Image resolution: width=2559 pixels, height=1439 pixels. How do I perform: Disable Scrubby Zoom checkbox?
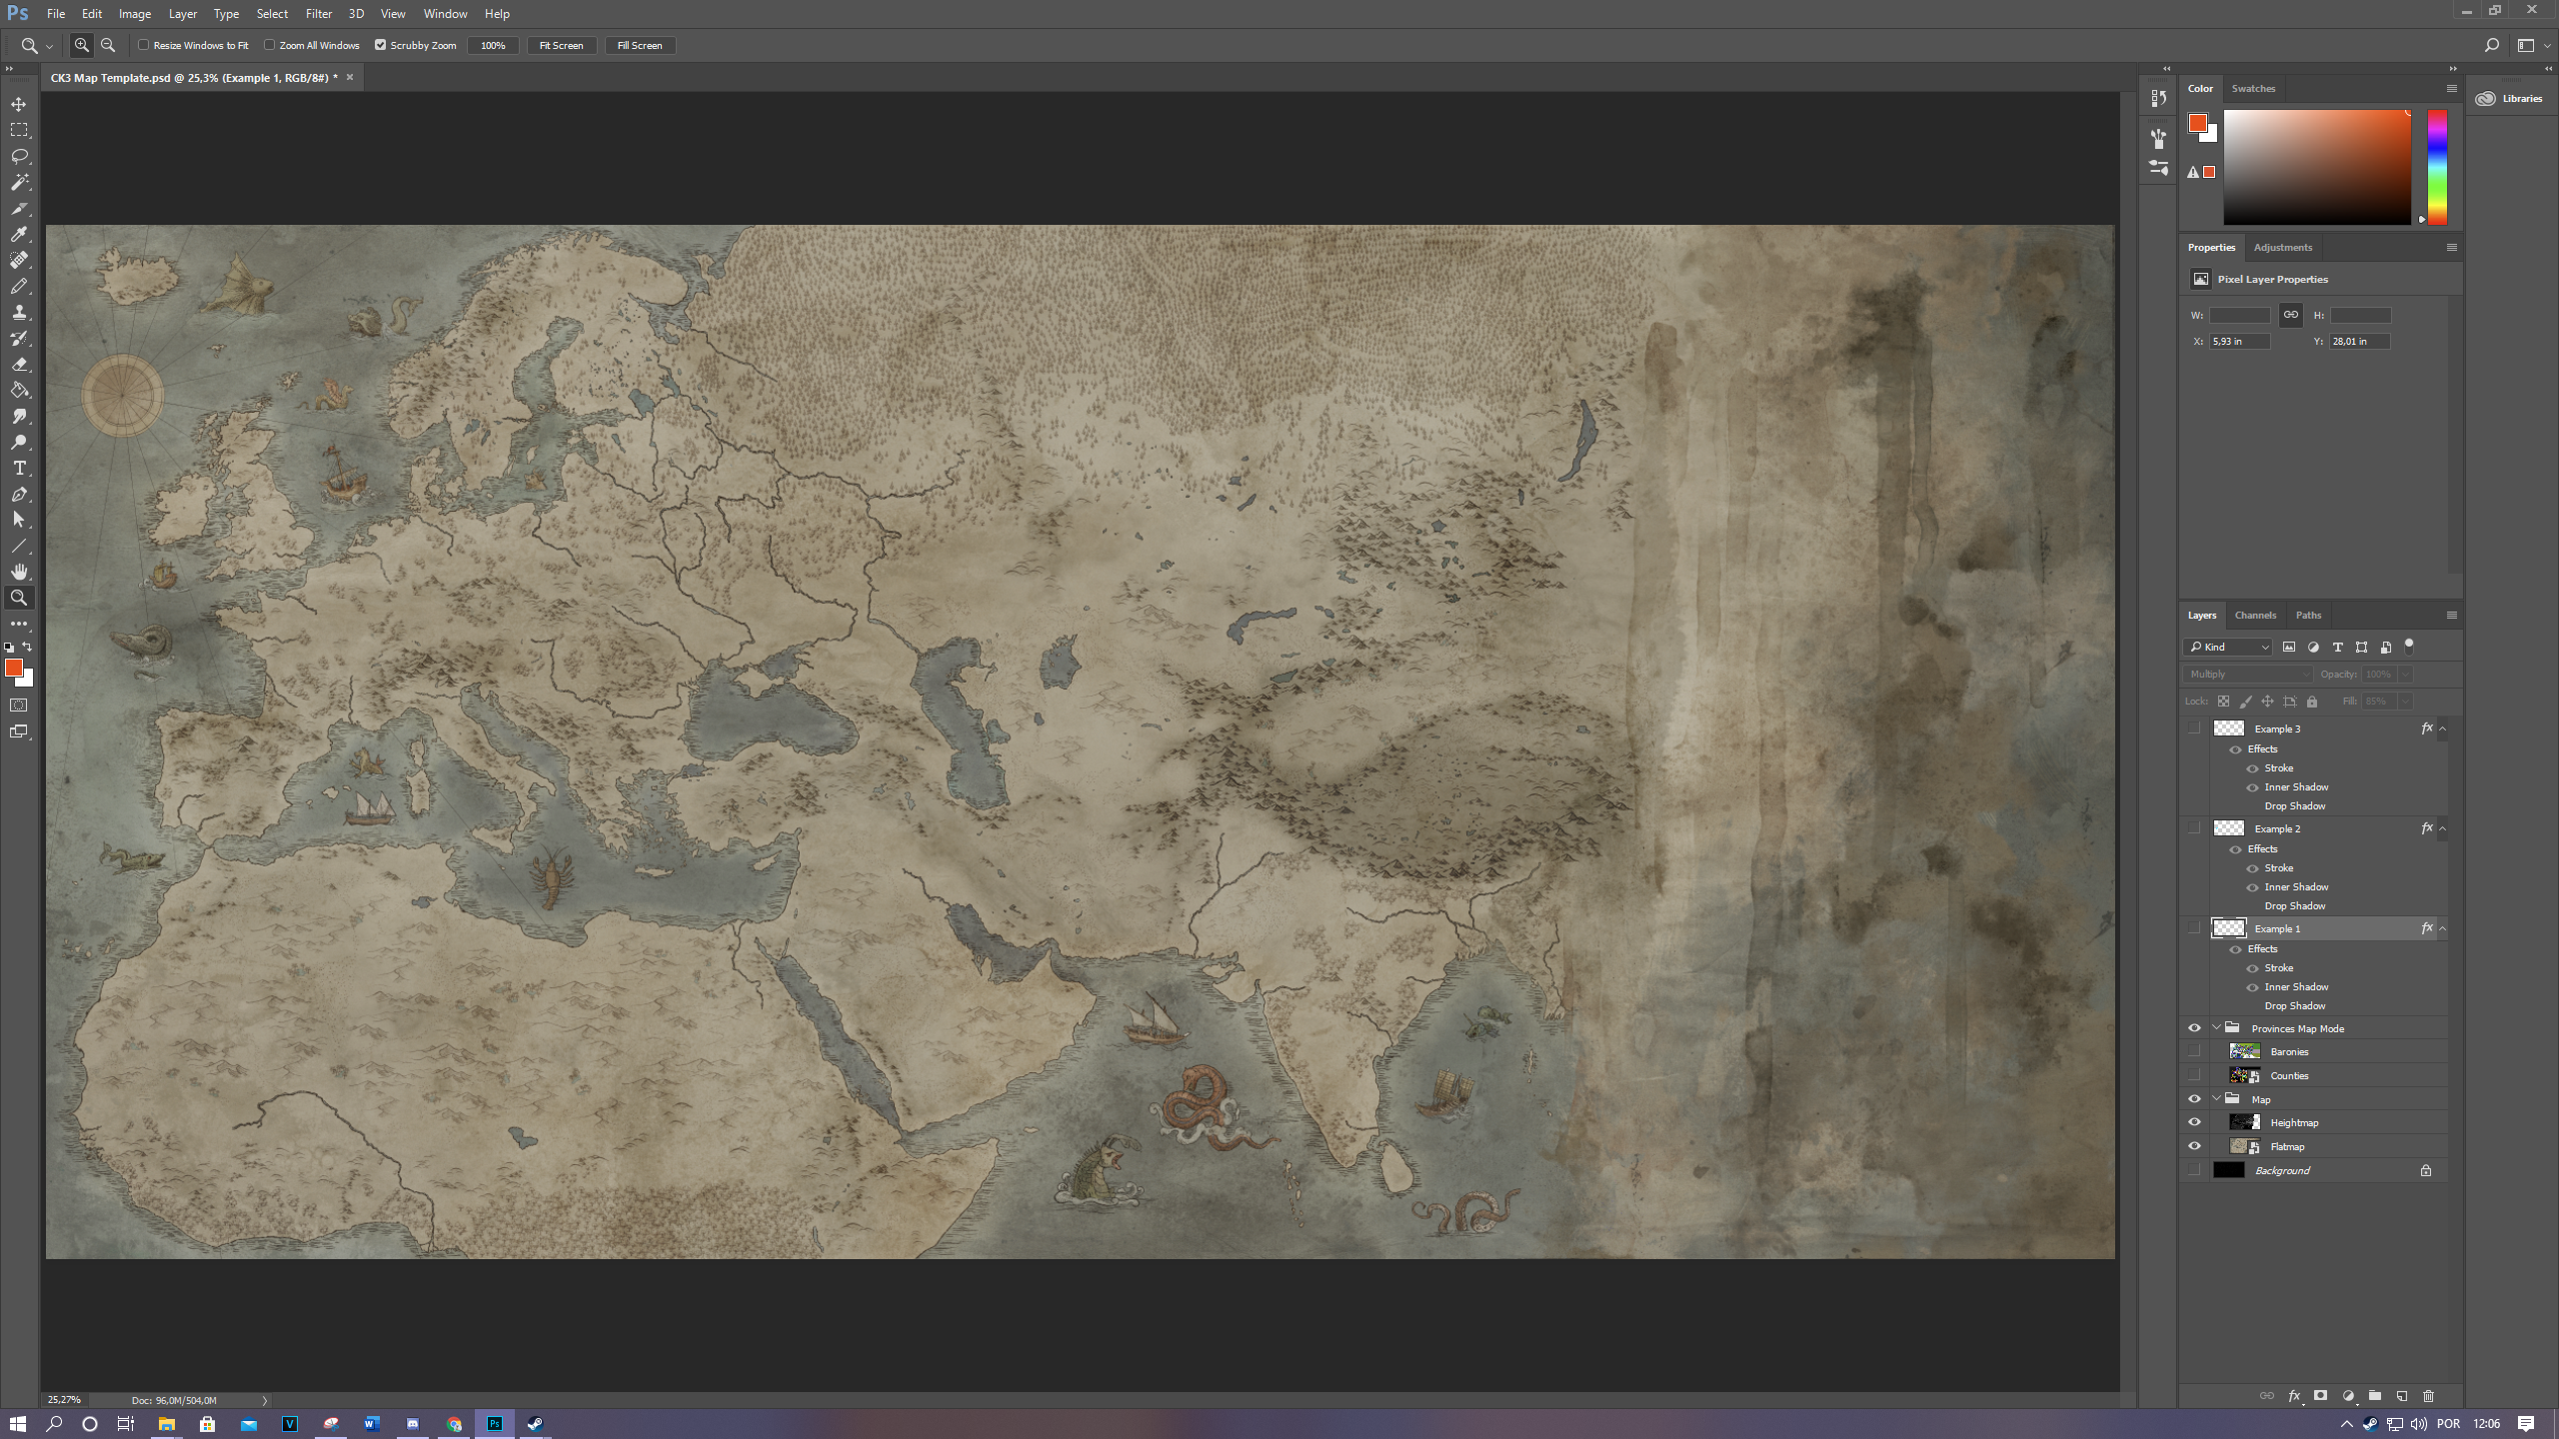381,45
